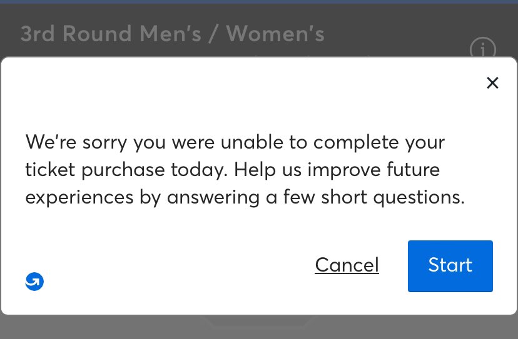Viewport: 518px width, 339px height.
Task: Click the "ticket purchase today" text line
Action: 126,170
